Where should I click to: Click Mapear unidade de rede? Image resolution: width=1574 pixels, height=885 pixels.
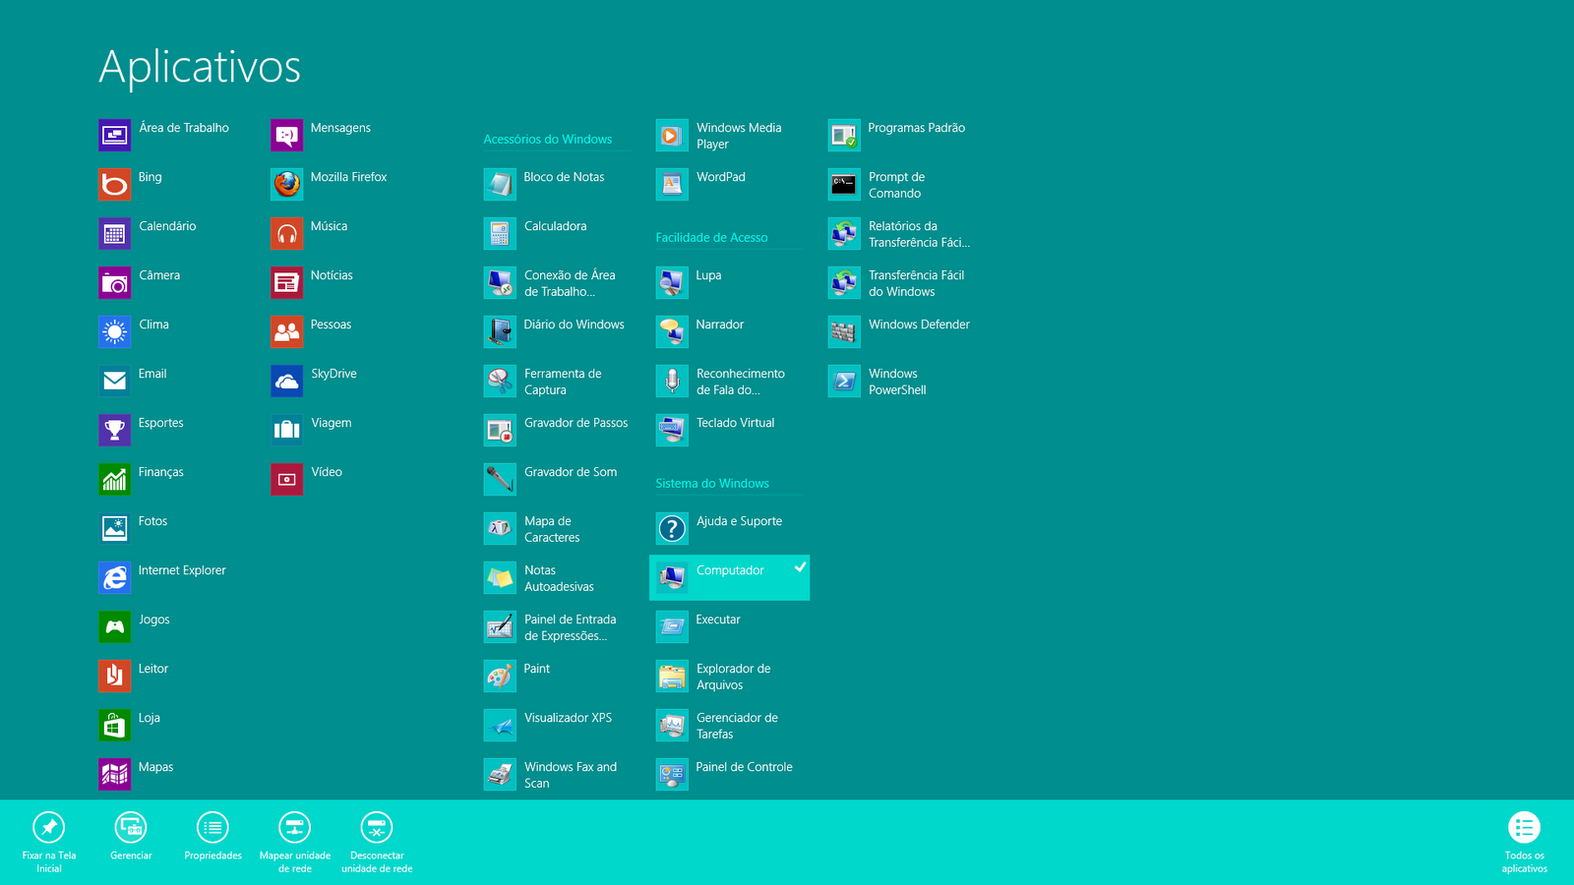(x=295, y=842)
